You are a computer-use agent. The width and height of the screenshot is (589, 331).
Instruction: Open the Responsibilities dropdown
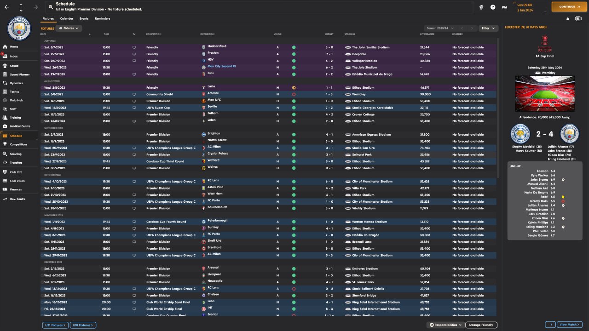(x=445, y=325)
